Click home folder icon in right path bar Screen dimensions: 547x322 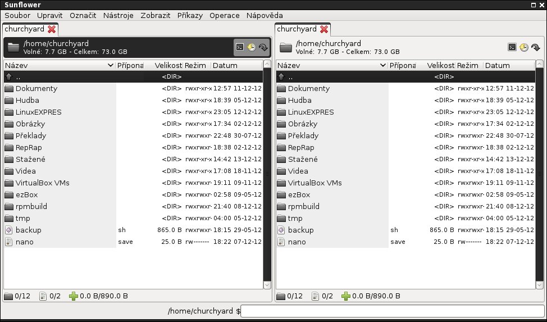pyautogui.click(x=286, y=47)
